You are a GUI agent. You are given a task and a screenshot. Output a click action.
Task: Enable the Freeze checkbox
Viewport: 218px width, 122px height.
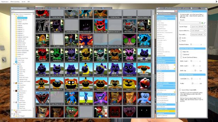pyautogui.click(x=180, y=41)
